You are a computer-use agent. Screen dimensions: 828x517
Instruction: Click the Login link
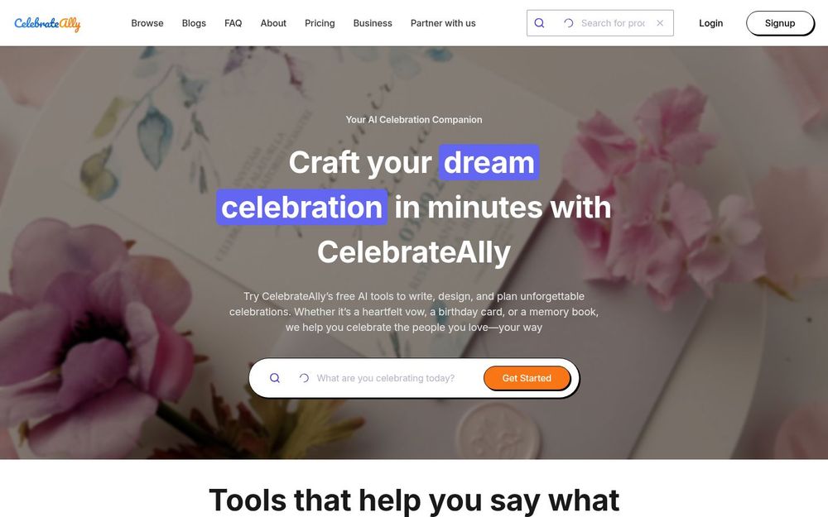pyautogui.click(x=710, y=23)
